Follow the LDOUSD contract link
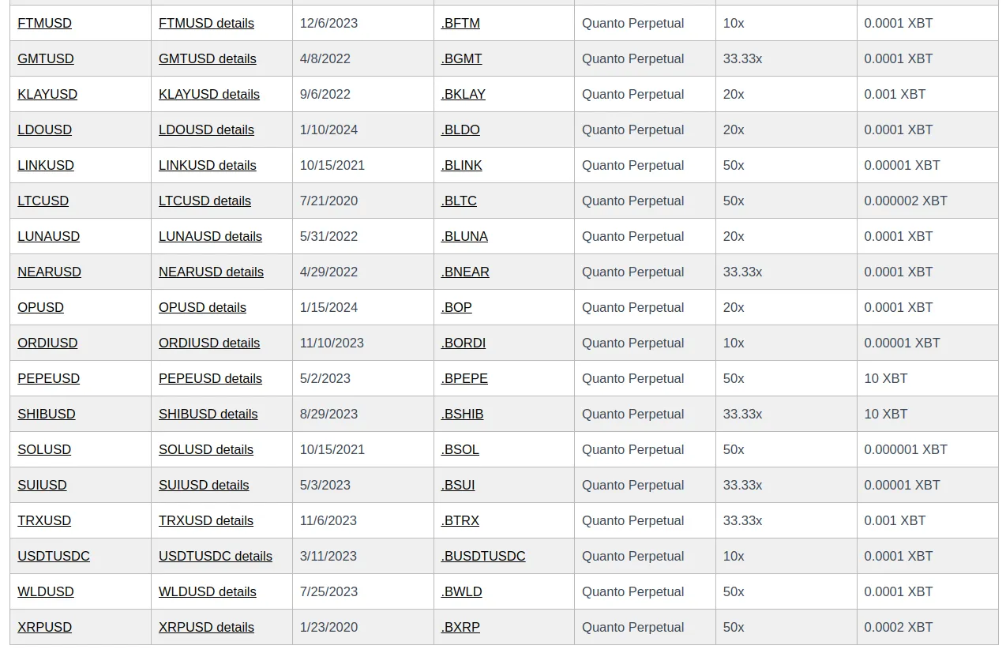 44,129
